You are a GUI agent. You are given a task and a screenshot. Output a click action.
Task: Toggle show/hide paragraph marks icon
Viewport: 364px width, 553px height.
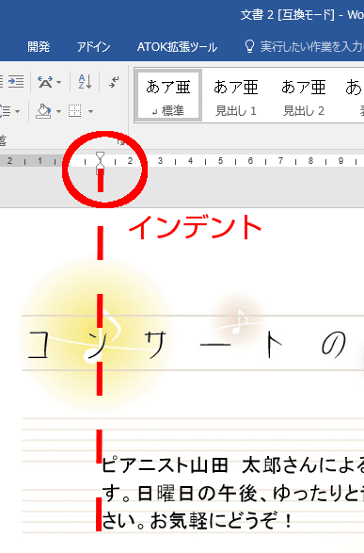114,82
